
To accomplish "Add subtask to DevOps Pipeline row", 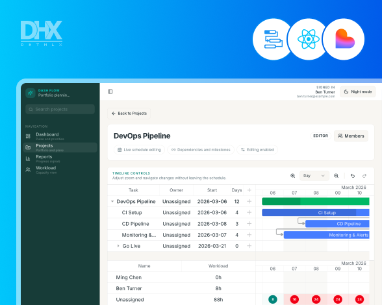I will click(x=249, y=201).
